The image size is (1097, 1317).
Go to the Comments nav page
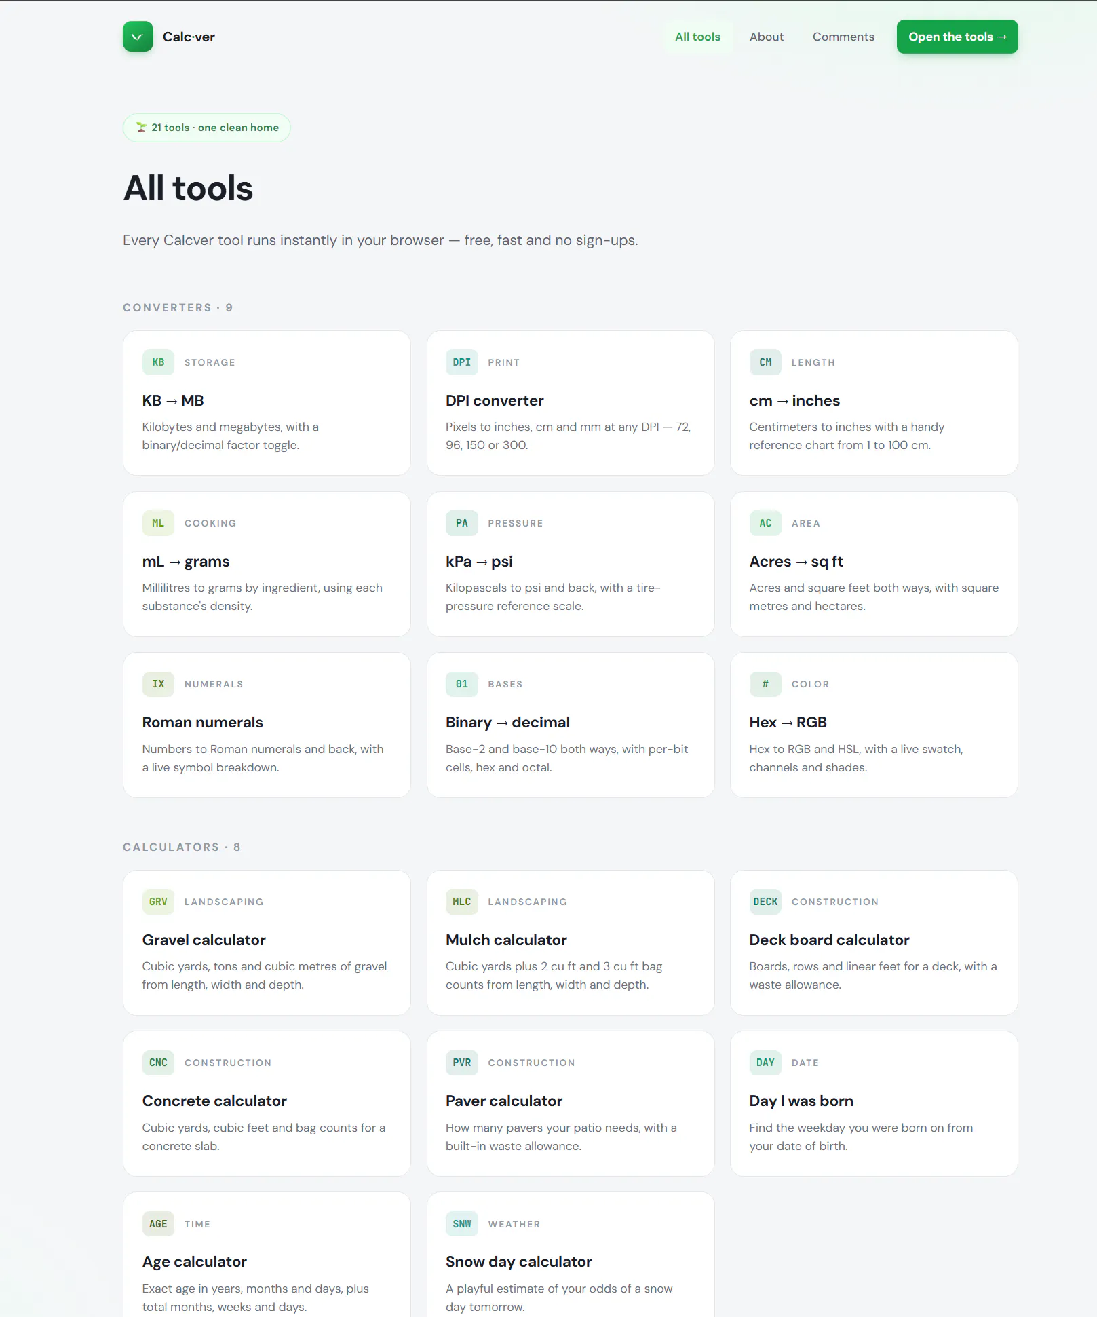[x=843, y=37]
